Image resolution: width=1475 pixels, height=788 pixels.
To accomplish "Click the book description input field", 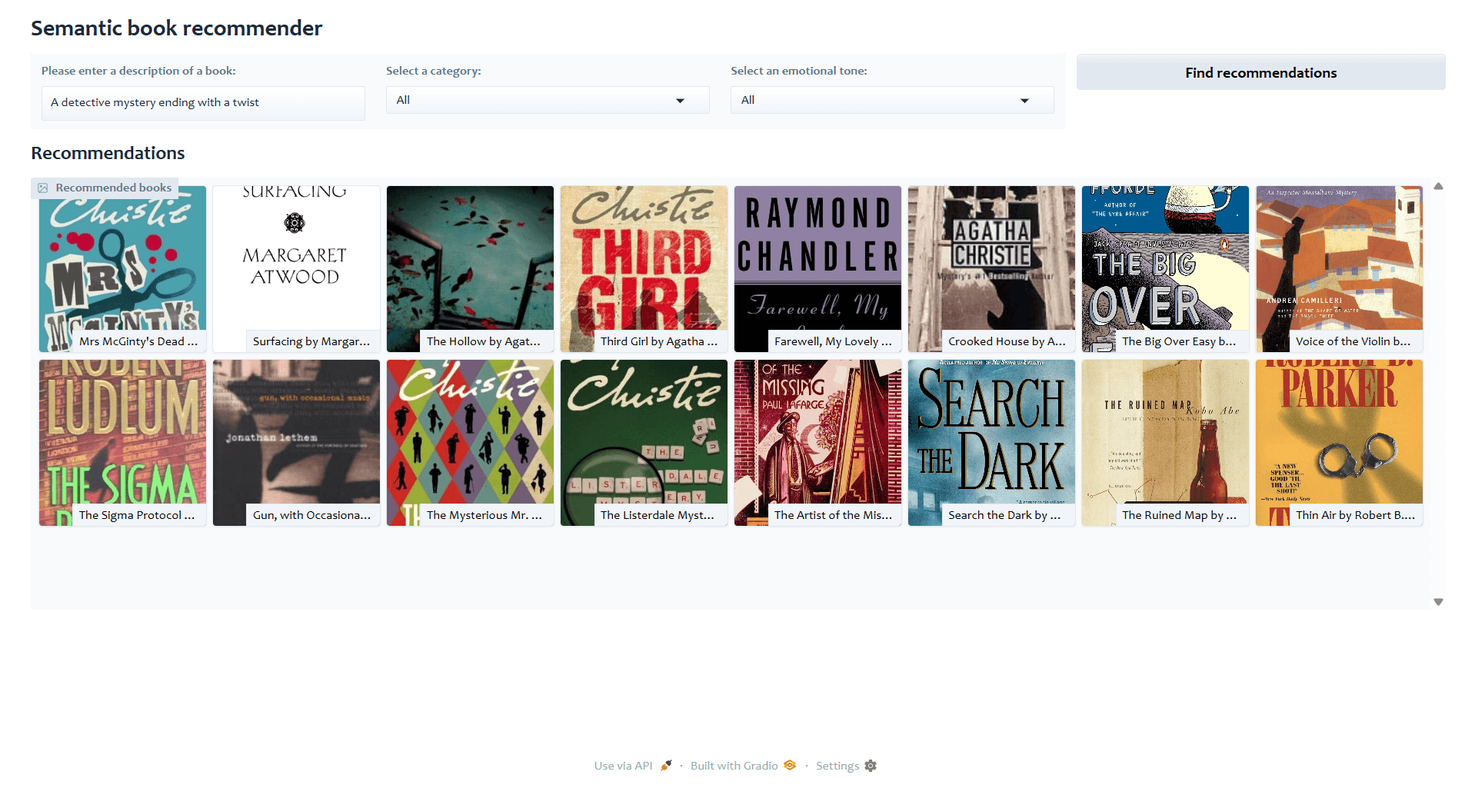I will 202,102.
